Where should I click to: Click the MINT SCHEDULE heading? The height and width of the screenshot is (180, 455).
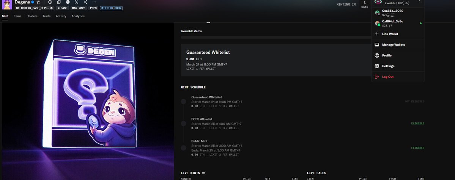point(193,87)
